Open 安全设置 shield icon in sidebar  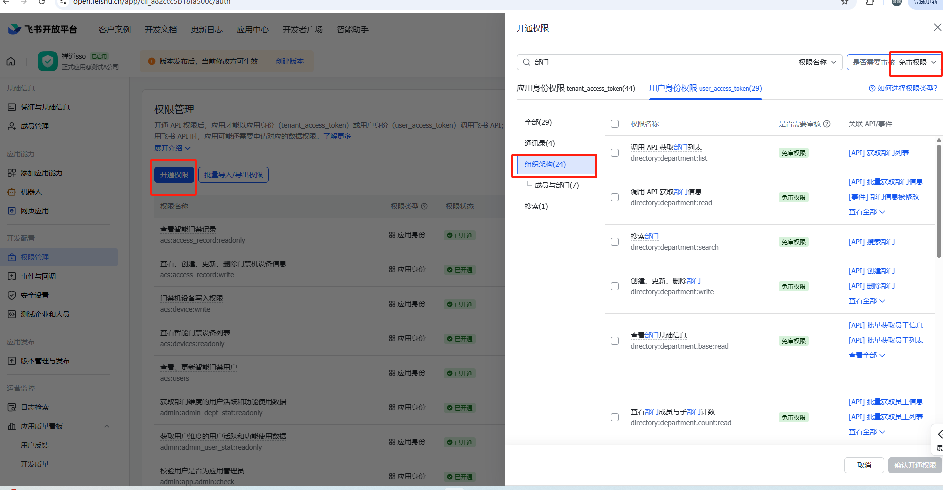[x=12, y=295]
